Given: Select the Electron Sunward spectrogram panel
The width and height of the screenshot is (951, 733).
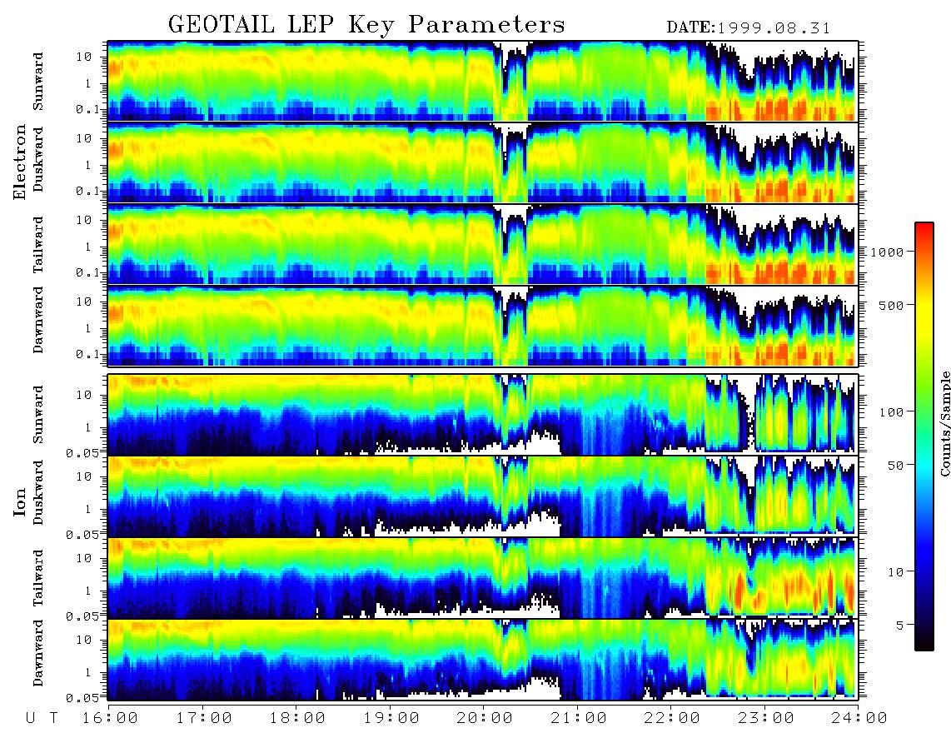Looking at the screenshot, I should pos(483,81).
